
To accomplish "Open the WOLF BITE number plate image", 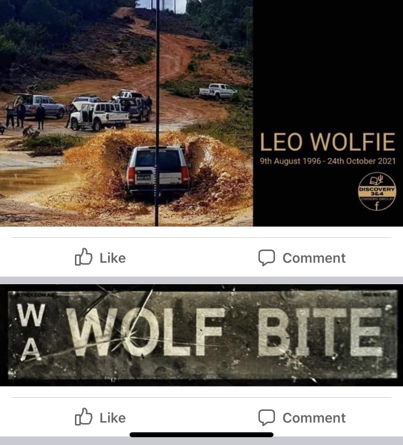I will pos(201,335).
